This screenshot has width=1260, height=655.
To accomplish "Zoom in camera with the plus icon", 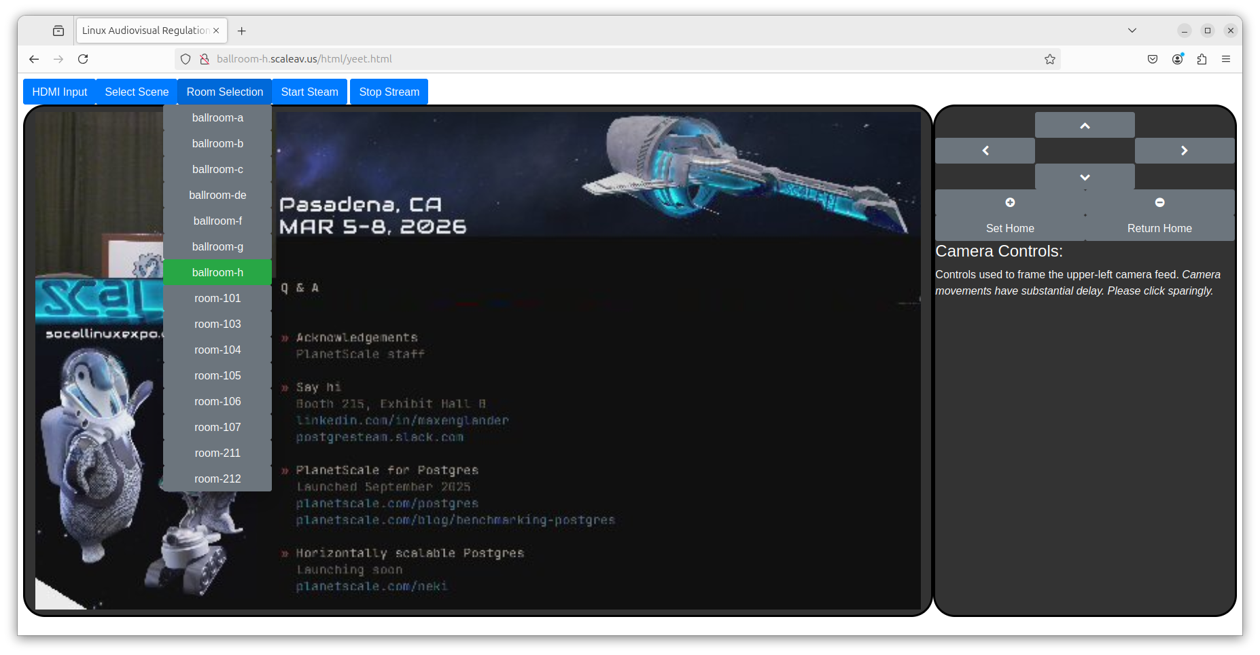I will [1009, 203].
